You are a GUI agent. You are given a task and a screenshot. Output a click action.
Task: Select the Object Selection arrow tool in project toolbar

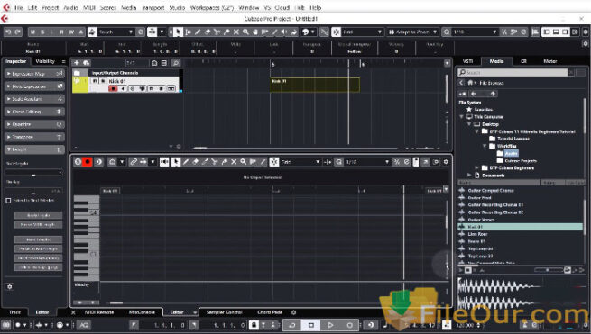(x=178, y=32)
